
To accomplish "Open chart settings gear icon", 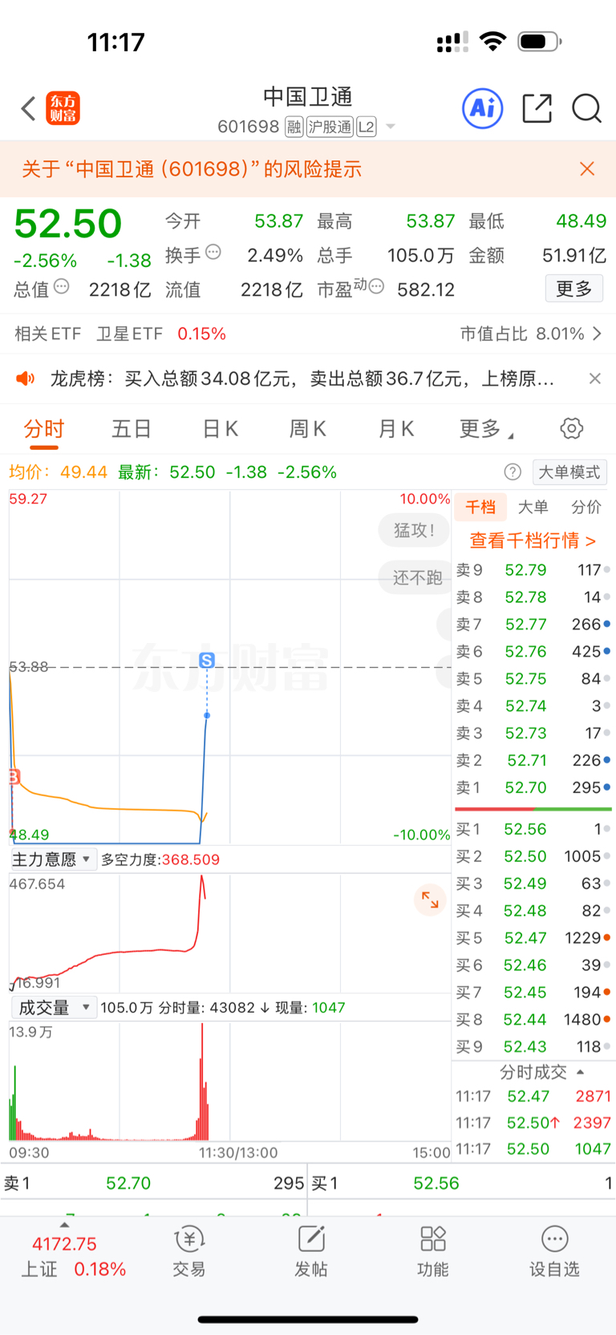I will pyautogui.click(x=572, y=428).
